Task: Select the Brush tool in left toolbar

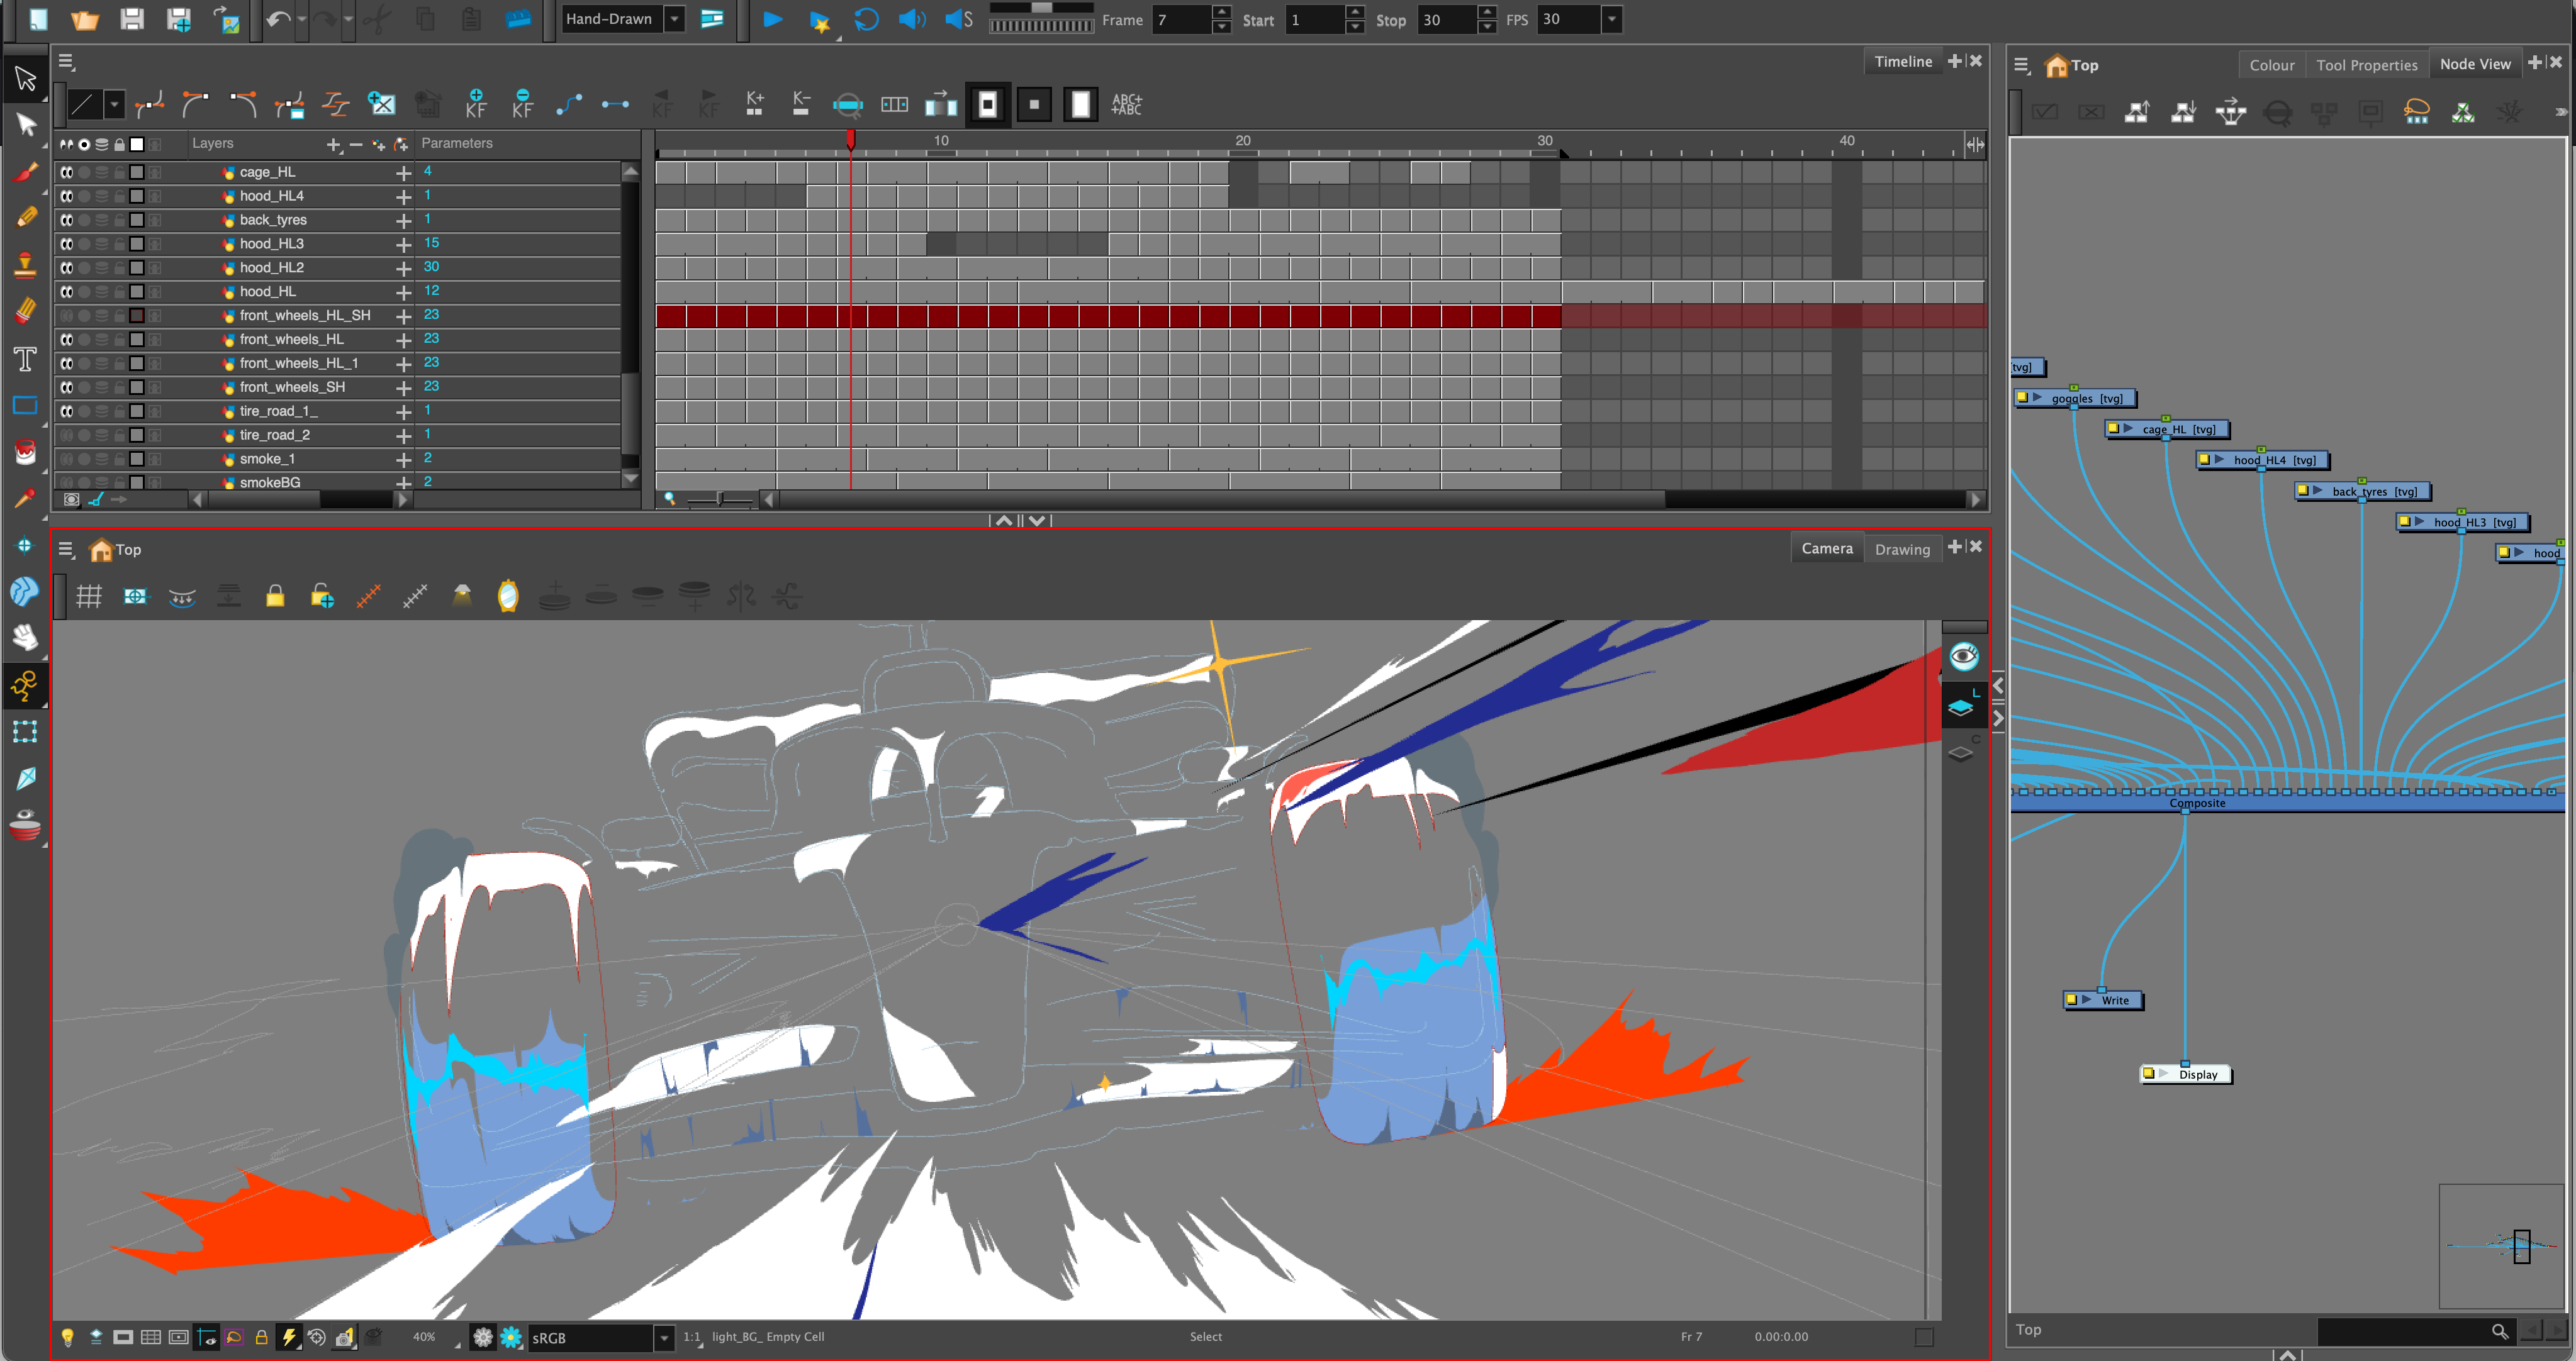Action: (x=26, y=172)
